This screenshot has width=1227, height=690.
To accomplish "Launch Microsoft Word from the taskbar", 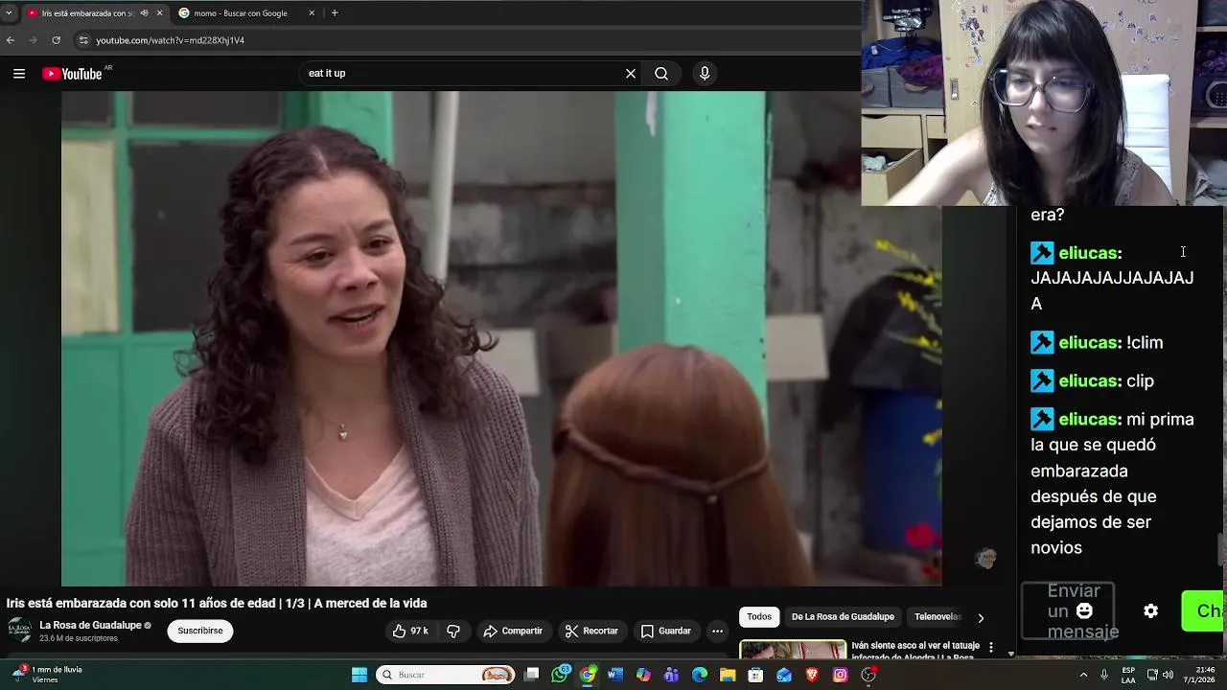I will pos(615,675).
